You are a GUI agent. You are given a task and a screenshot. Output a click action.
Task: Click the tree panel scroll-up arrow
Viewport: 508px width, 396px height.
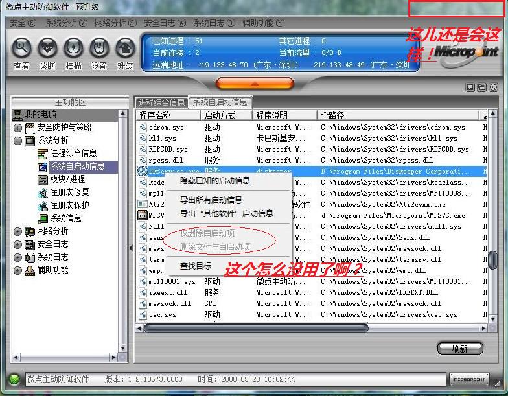(x=123, y=114)
